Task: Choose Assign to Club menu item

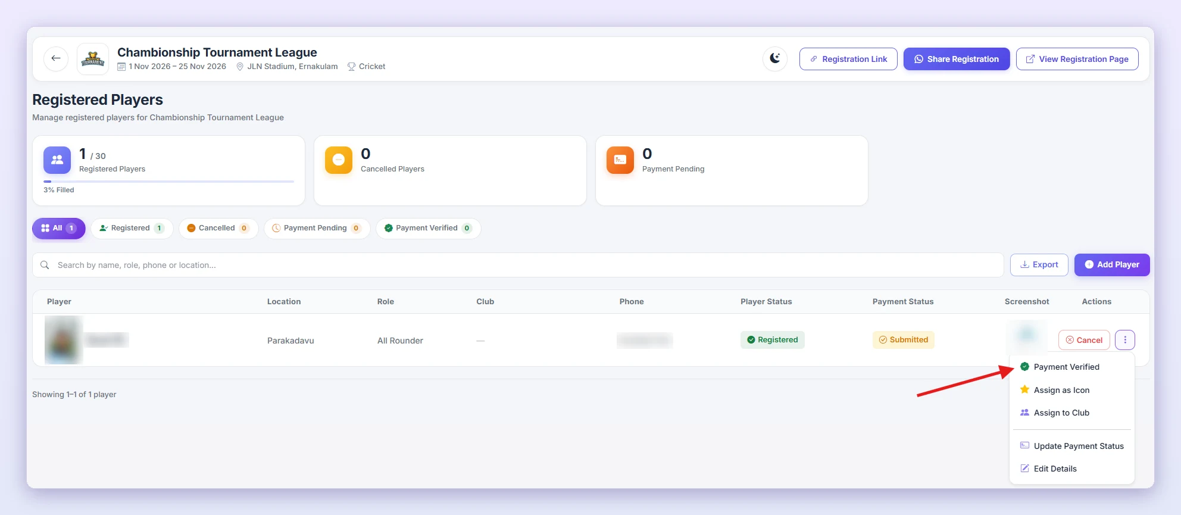Action: 1071,413
